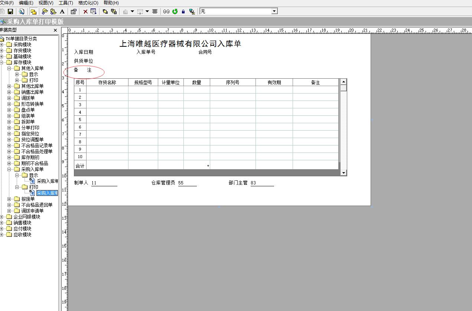Collapse the 采购入库单 tree node
Image resolution: width=472 pixels, height=311 pixels.
(9, 169)
